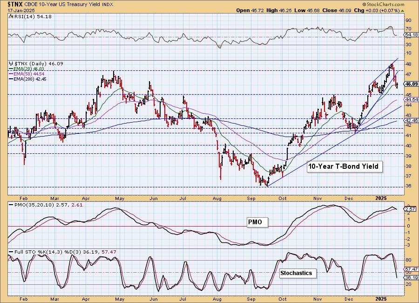Click the 'Aug' label under the price panel
The image size is (419, 303).
pyautogui.click(x=217, y=198)
